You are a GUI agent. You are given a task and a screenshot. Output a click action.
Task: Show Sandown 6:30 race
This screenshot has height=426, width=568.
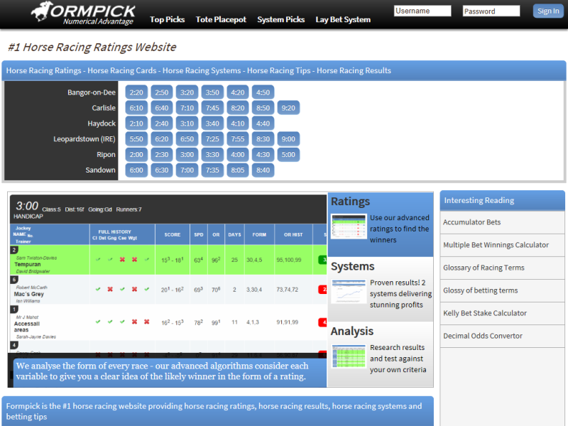[162, 170]
